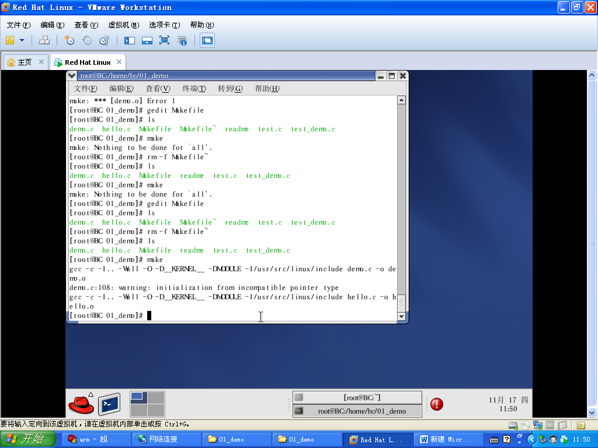Expand hidden tray icons arrow
This screenshot has height=448, width=598.
click(x=531, y=440)
